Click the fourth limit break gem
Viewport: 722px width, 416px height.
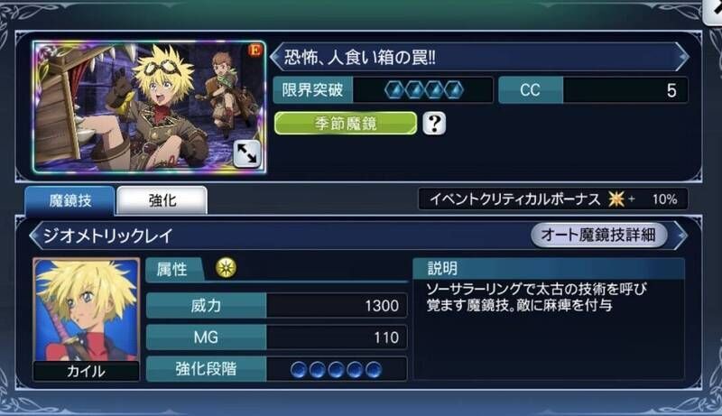[454, 90]
